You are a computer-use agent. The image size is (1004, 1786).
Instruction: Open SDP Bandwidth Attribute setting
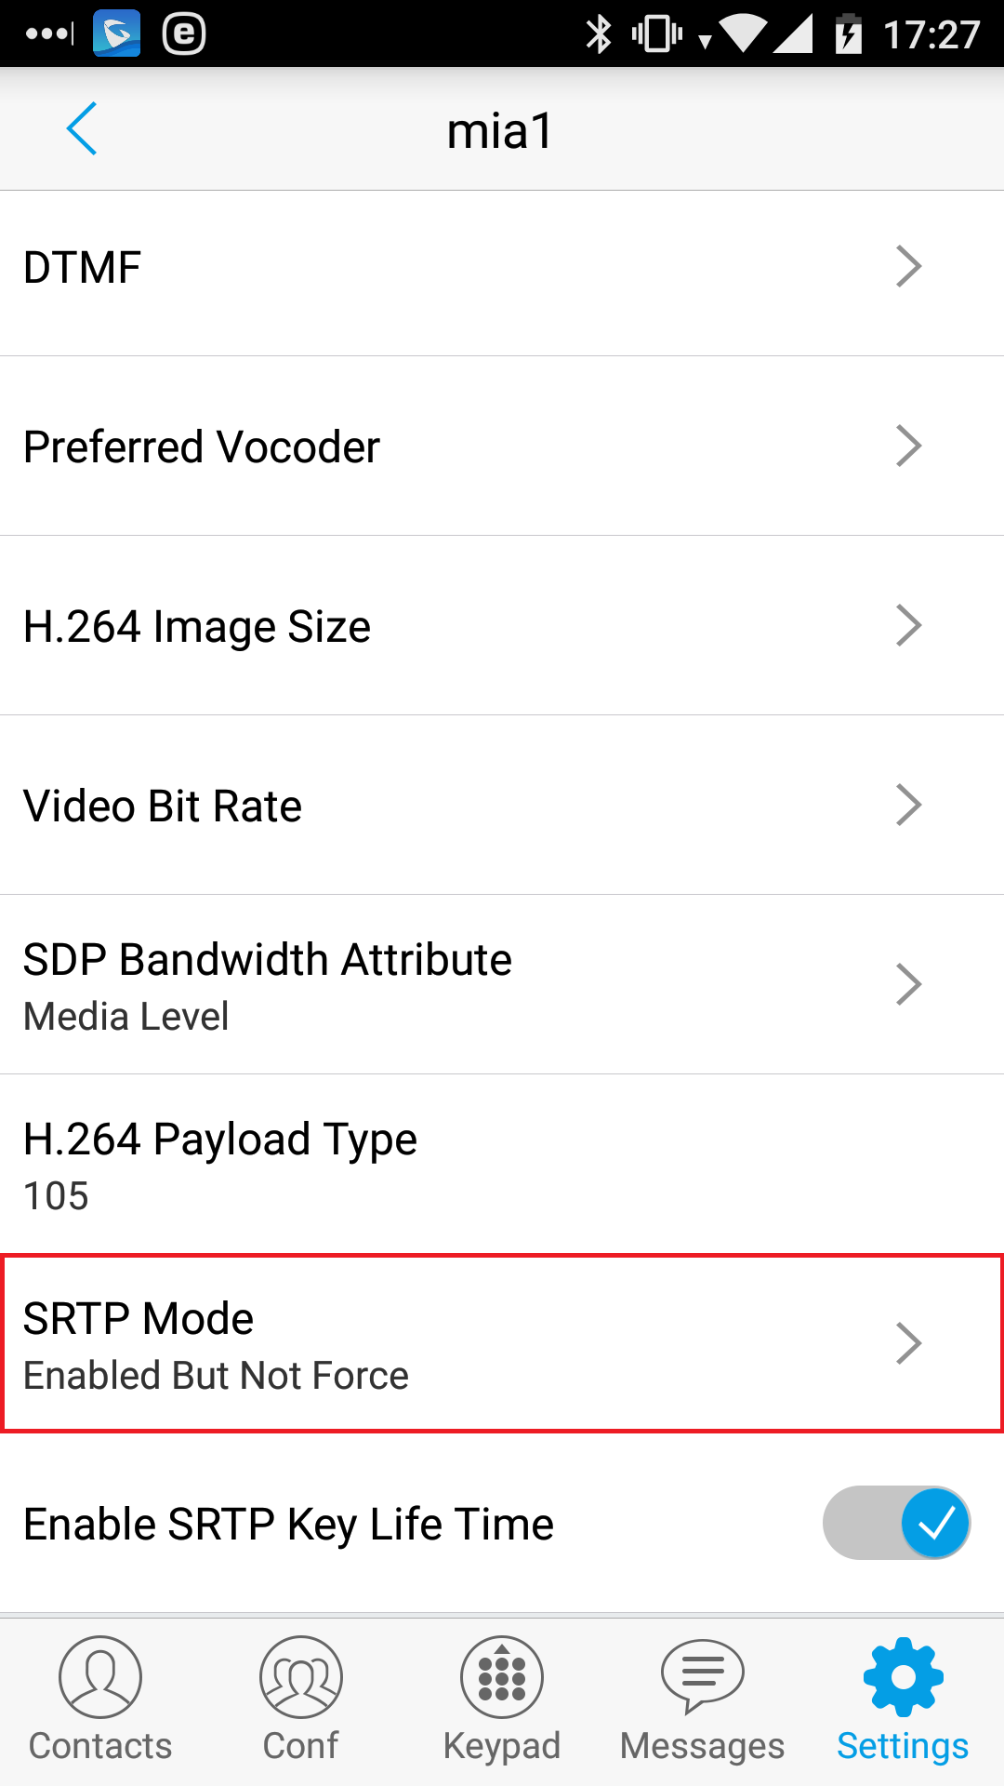pyautogui.click(x=502, y=985)
